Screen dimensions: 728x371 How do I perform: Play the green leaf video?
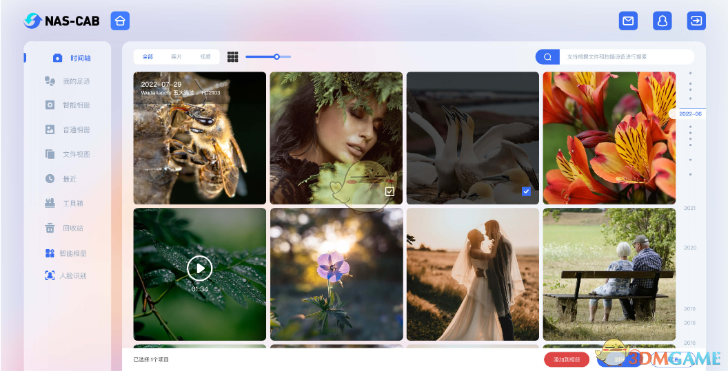199,268
